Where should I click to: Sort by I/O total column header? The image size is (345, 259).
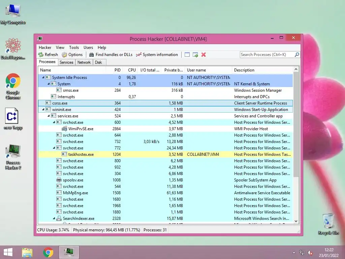(149, 70)
